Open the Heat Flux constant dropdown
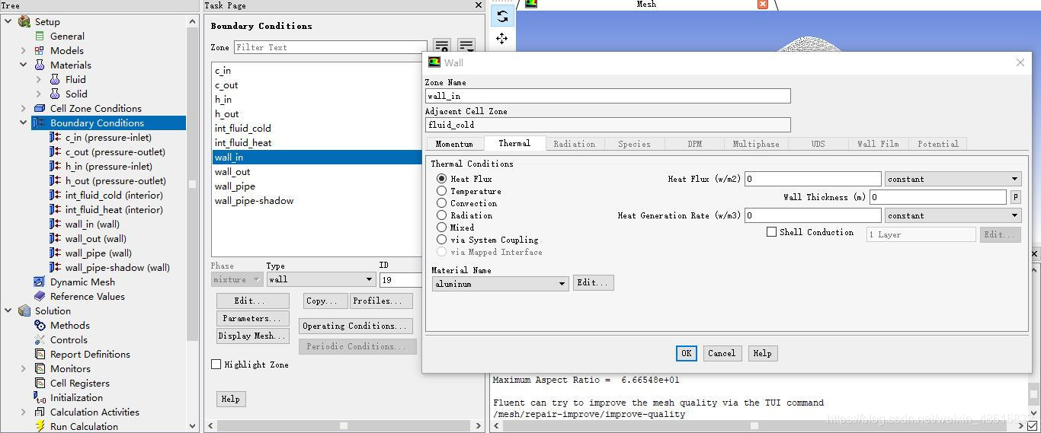Viewport: 1041px width, 433px height. pyautogui.click(x=953, y=179)
